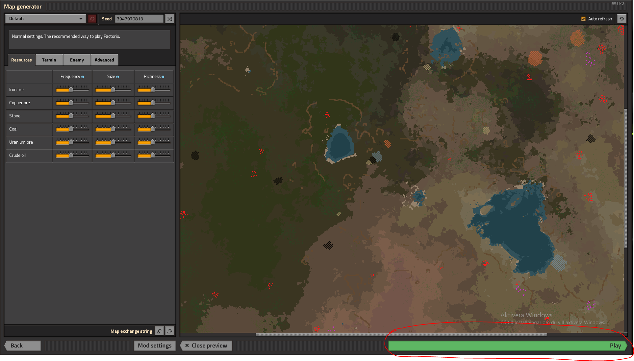634x361 pixels.
Task: Adjust Copper ore frequency slider
Action: [72, 103]
